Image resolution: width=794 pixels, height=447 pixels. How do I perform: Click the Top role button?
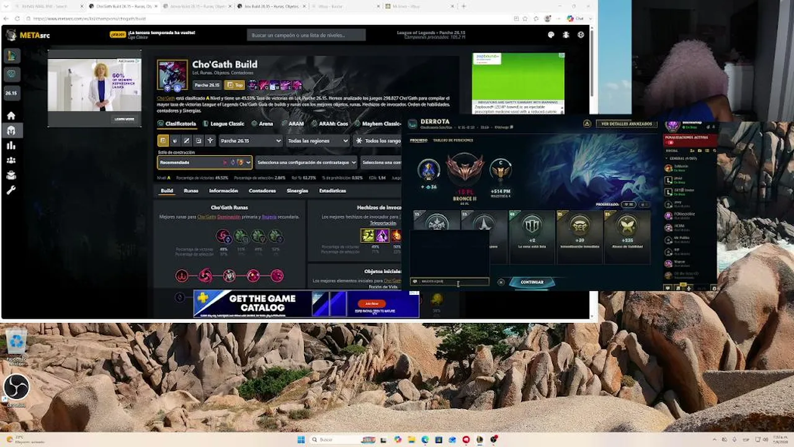235,85
